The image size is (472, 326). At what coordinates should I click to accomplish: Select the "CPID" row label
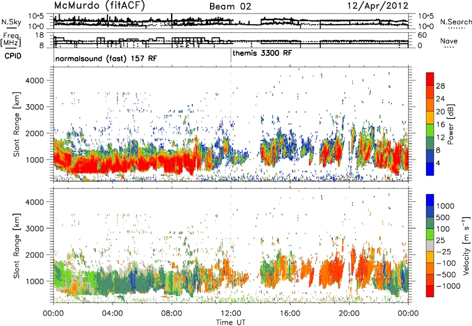coord(13,56)
